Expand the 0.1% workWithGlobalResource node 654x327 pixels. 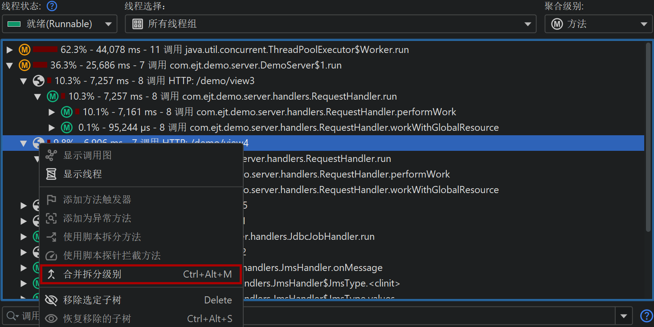[x=52, y=128]
